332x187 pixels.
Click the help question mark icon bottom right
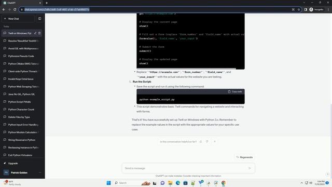(327, 174)
